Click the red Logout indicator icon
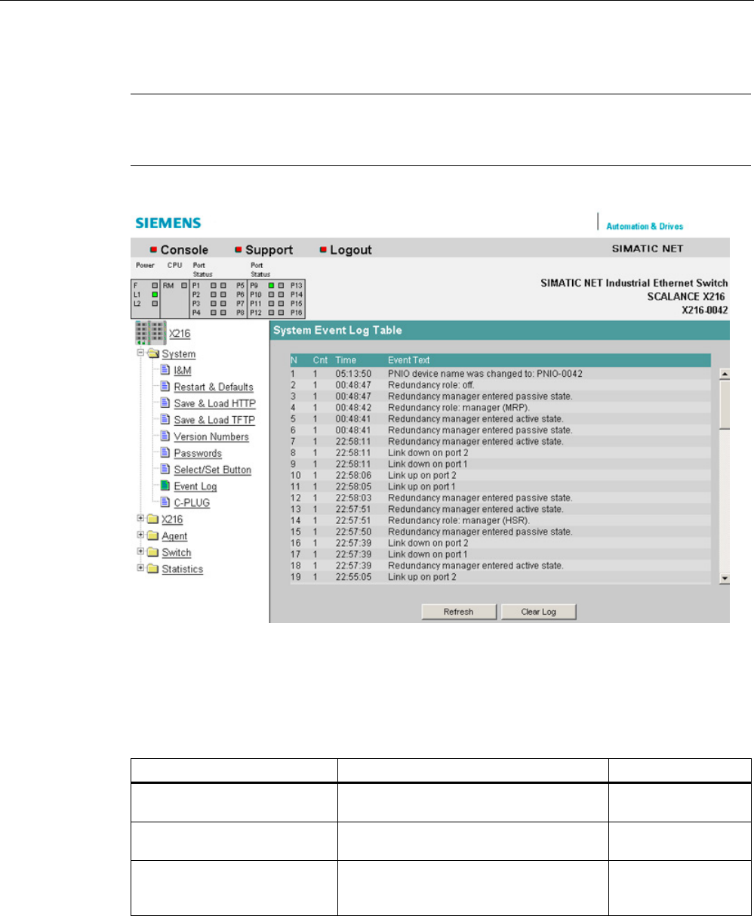This screenshot has height=916, width=754. (x=323, y=249)
